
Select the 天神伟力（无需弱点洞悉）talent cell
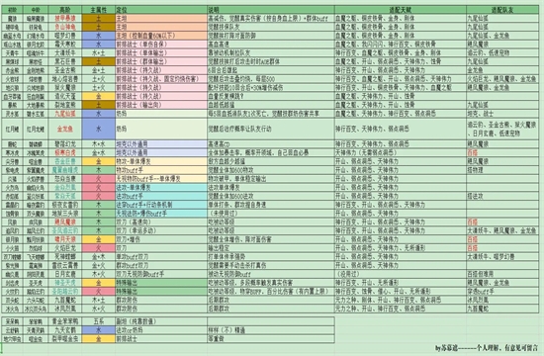click(401, 152)
